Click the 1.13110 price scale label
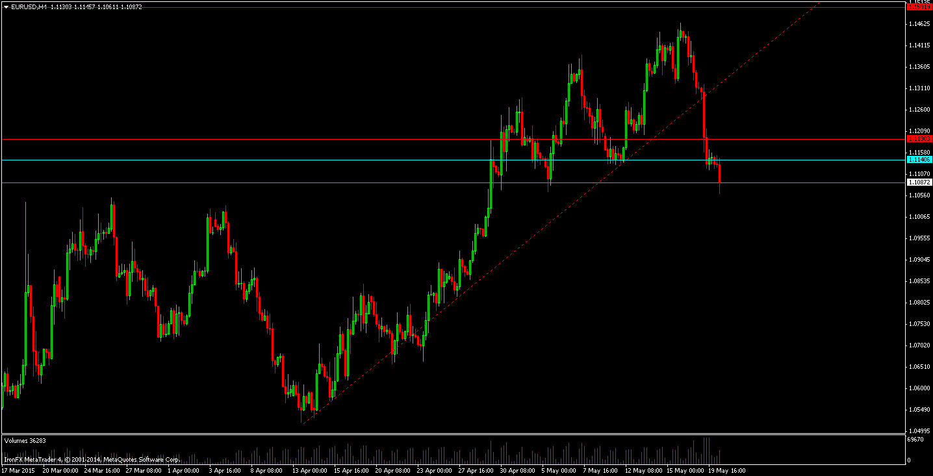Screen dimensions: 933x476 [x=919, y=88]
